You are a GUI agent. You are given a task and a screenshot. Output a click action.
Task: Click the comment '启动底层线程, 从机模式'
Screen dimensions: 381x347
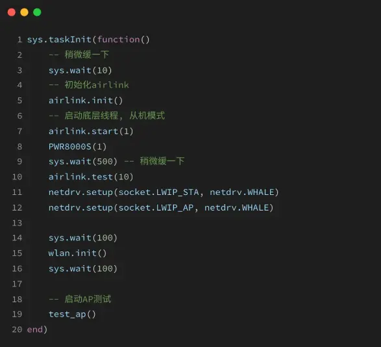106,116
